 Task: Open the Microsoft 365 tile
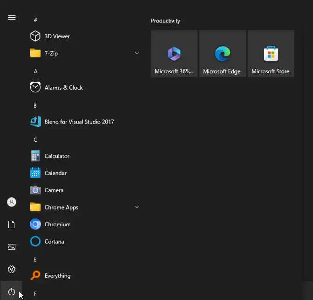(174, 54)
